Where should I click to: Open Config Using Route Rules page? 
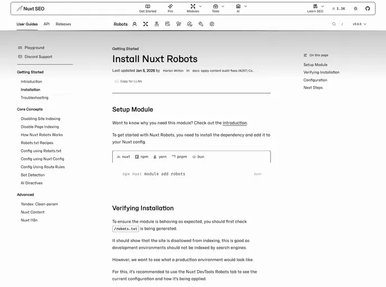click(x=43, y=167)
